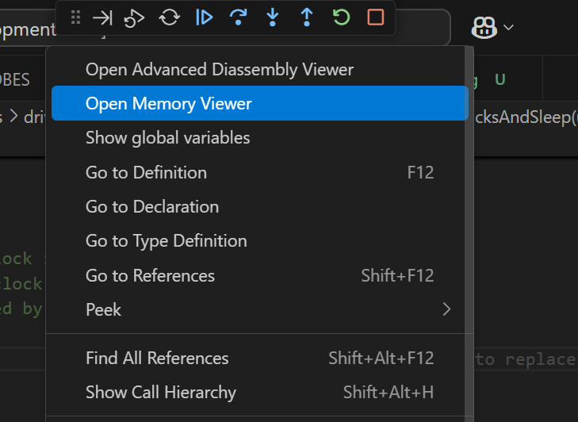Choose Go to Definition
The height and width of the screenshot is (422, 578).
pyautogui.click(x=146, y=173)
